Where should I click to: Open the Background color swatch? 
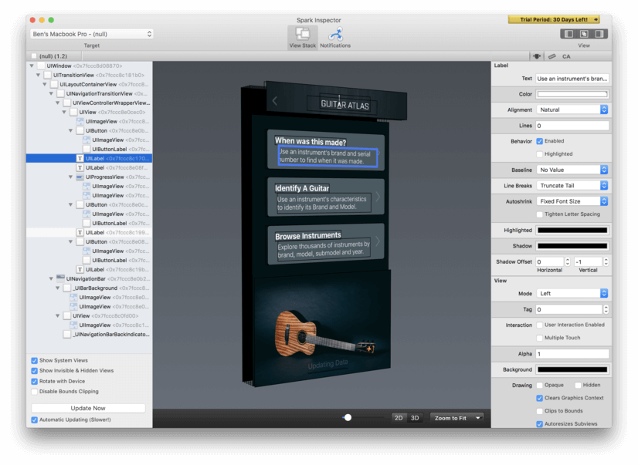pos(572,369)
